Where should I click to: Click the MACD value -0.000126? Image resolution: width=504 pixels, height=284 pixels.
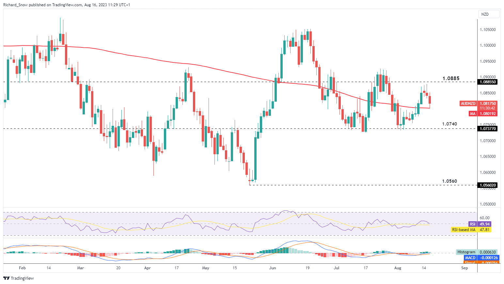coord(488,258)
